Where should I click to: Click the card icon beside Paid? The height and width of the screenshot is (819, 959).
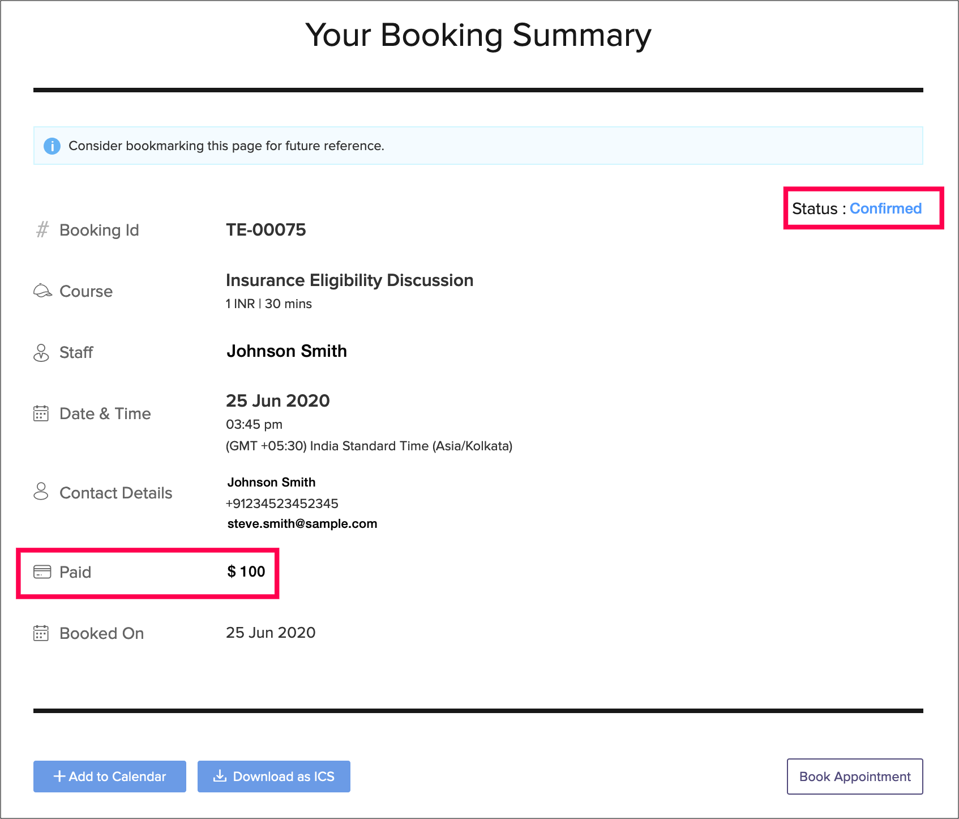point(42,572)
